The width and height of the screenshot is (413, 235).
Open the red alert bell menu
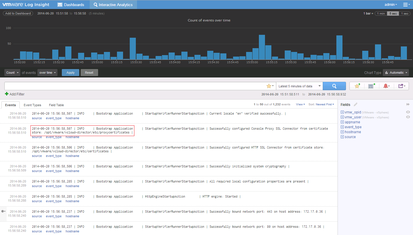pyautogui.click(x=386, y=86)
